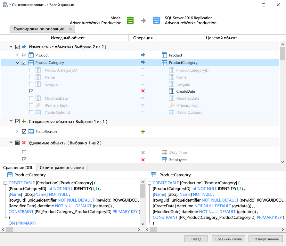
Task: Collapse the right CREATE TABLE code block
Action: tap(149, 183)
